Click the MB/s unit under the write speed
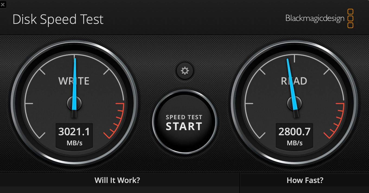The width and height of the screenshot is (369, 193). click(x=74, y=143)
